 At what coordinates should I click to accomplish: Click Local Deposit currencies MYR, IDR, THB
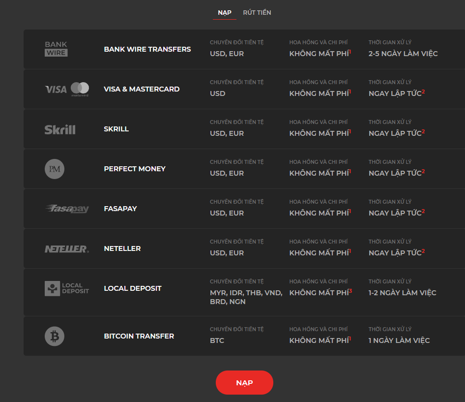pyautogui.click(x=246, y=297)
